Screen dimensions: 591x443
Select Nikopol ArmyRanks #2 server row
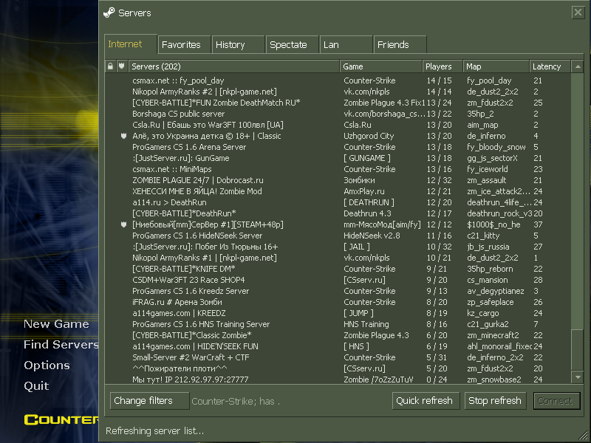pos(338,92)
